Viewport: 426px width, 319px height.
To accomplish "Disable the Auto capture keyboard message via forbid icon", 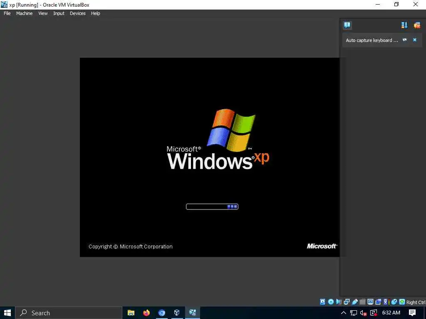I will click(x=405, y=40).
